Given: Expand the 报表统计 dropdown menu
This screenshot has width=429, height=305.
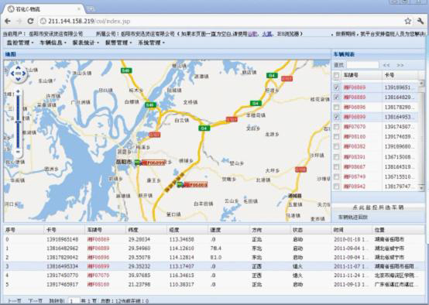Looking at the screenshot, I should point(86,43).
